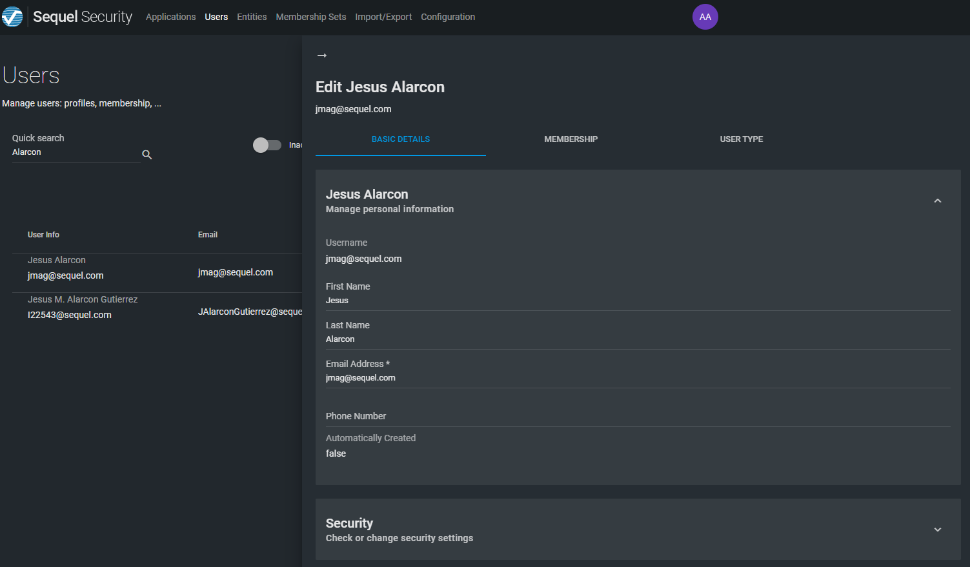Open the Configuration menu item
This screenshot has height=567, width=970.
coord(448,17)
